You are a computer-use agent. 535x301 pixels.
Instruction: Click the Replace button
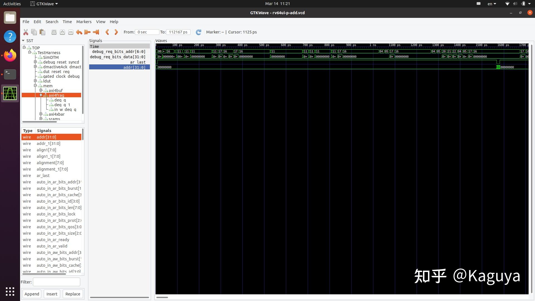73,294
